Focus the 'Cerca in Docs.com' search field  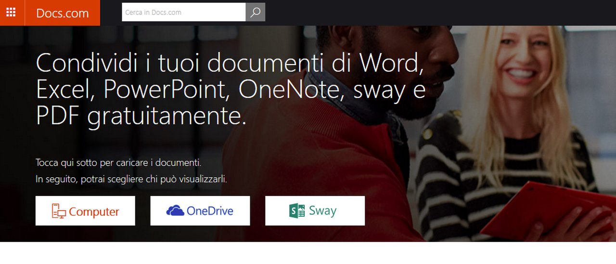(x=183, y=13)
